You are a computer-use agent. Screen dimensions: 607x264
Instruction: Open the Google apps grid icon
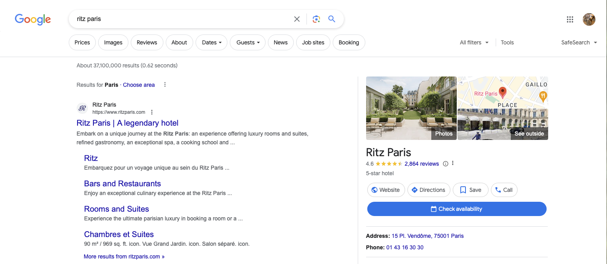click(570, 19)
